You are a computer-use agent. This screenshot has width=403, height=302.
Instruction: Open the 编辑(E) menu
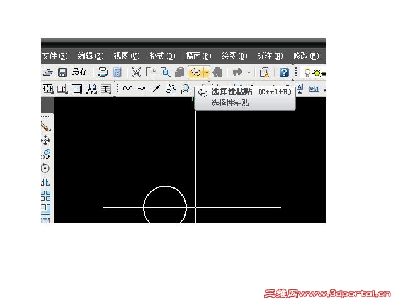[x=91, y=56]
